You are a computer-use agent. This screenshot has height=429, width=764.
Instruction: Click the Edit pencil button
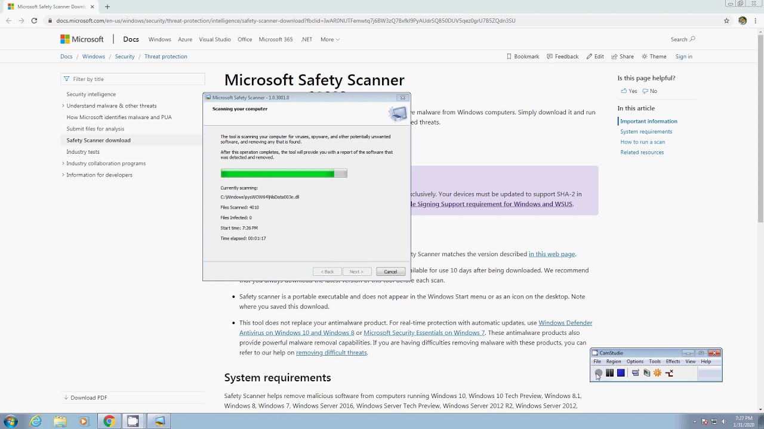tap(595, 57)
